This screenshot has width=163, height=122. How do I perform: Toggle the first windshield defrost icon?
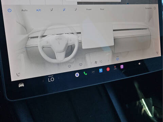pyautogui.click(x=69, y=66)
